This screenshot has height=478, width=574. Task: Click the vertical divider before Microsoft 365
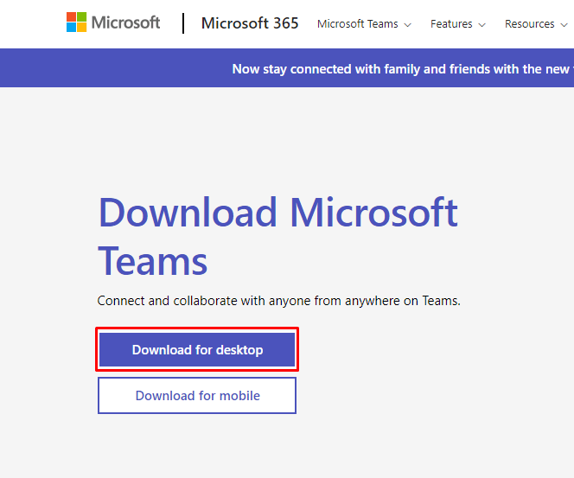183,23
